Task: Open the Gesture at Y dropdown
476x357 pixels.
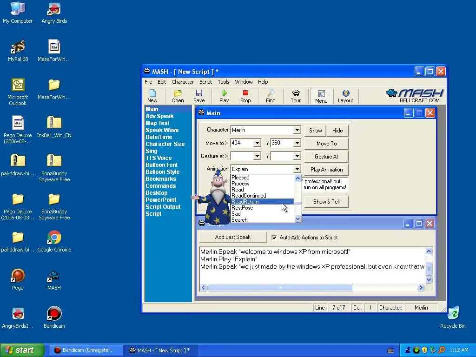Action: pos(297,156)
